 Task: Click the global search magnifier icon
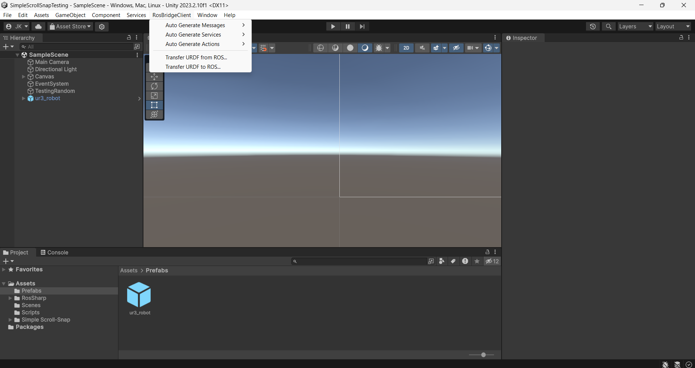tap(608, 26)
